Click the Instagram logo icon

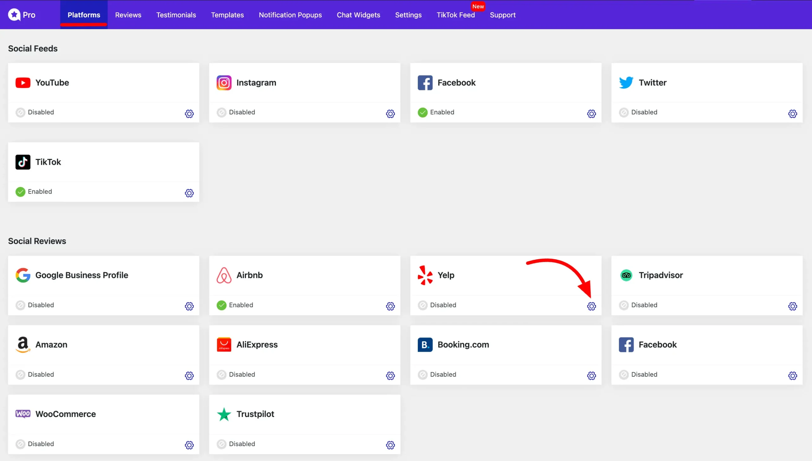click(224, 83)
